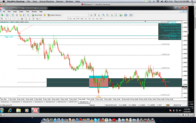Click the Expert Advisors button

coord(54,15)
